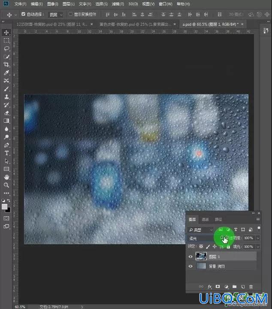Create new fill or adjustment layer

point(226,287)
